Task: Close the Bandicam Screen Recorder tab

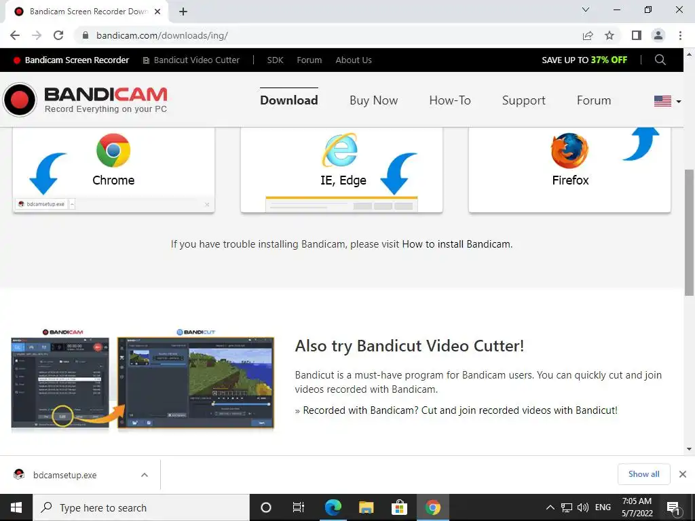Action: pyautogui.click(x=157, y=12)
